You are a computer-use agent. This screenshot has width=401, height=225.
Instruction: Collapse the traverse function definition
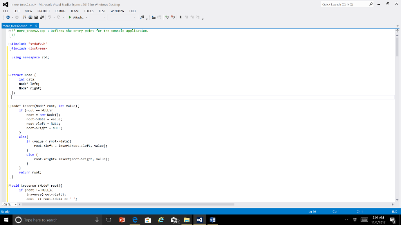point(9,185)
